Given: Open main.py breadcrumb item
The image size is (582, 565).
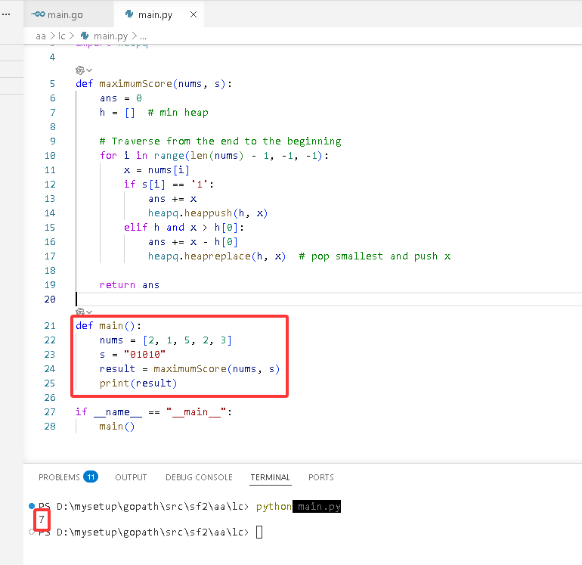Looking at the screenshot, I should (110, 36).
